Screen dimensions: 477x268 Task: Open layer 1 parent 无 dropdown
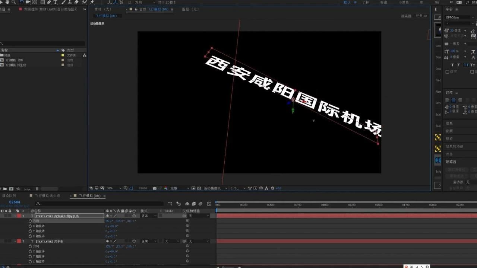pyautogui.click(x=199, y=216)
